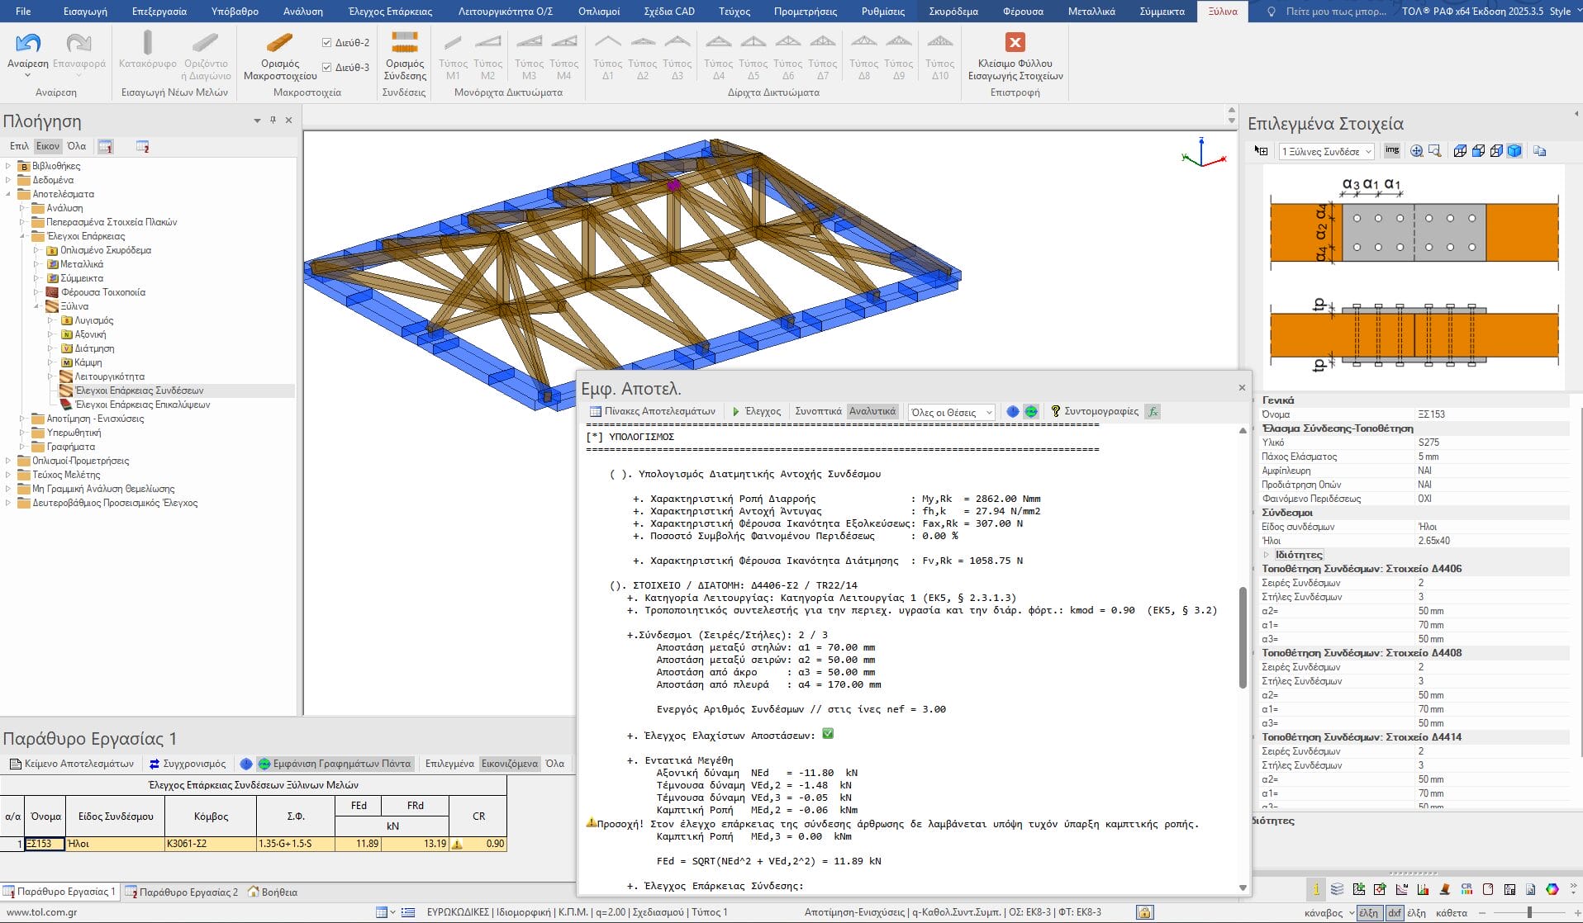Switch to Παράθυρο Εργασίας 2 tab

(182, 892)
